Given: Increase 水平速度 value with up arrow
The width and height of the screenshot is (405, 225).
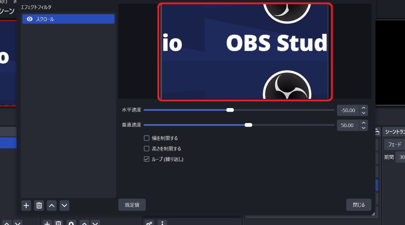Looking at the screenshot, I should tap(364, 108).
